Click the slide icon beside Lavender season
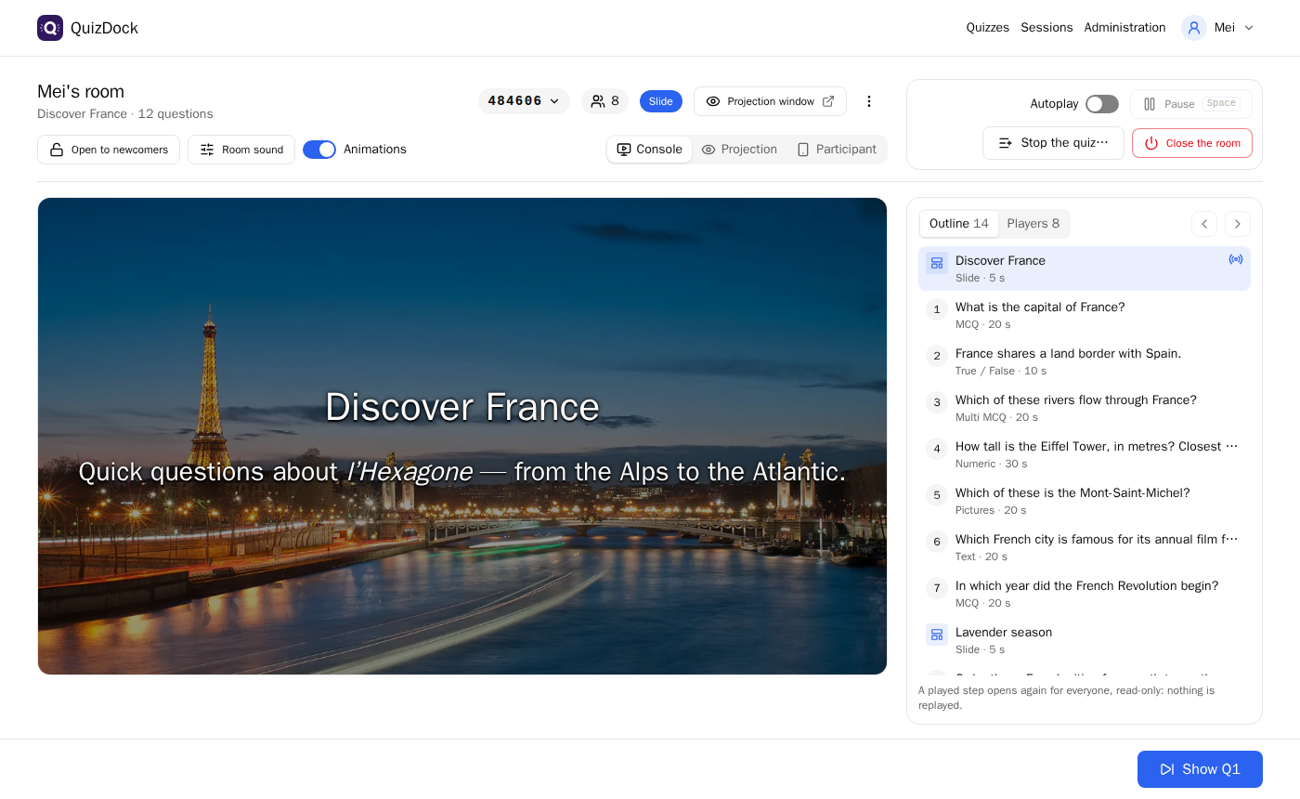Viewport: 1300px width, 799px height. tap(937, 635)
